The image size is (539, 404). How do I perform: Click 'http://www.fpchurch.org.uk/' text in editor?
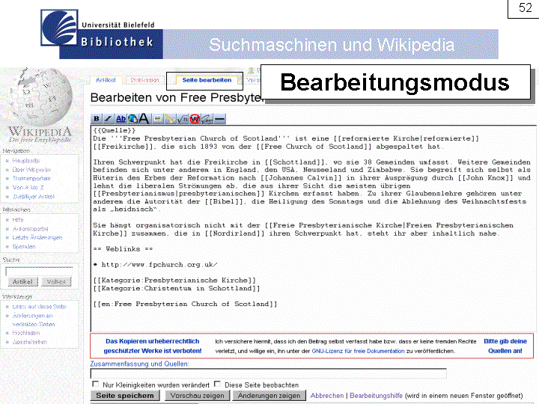[159, 265]
